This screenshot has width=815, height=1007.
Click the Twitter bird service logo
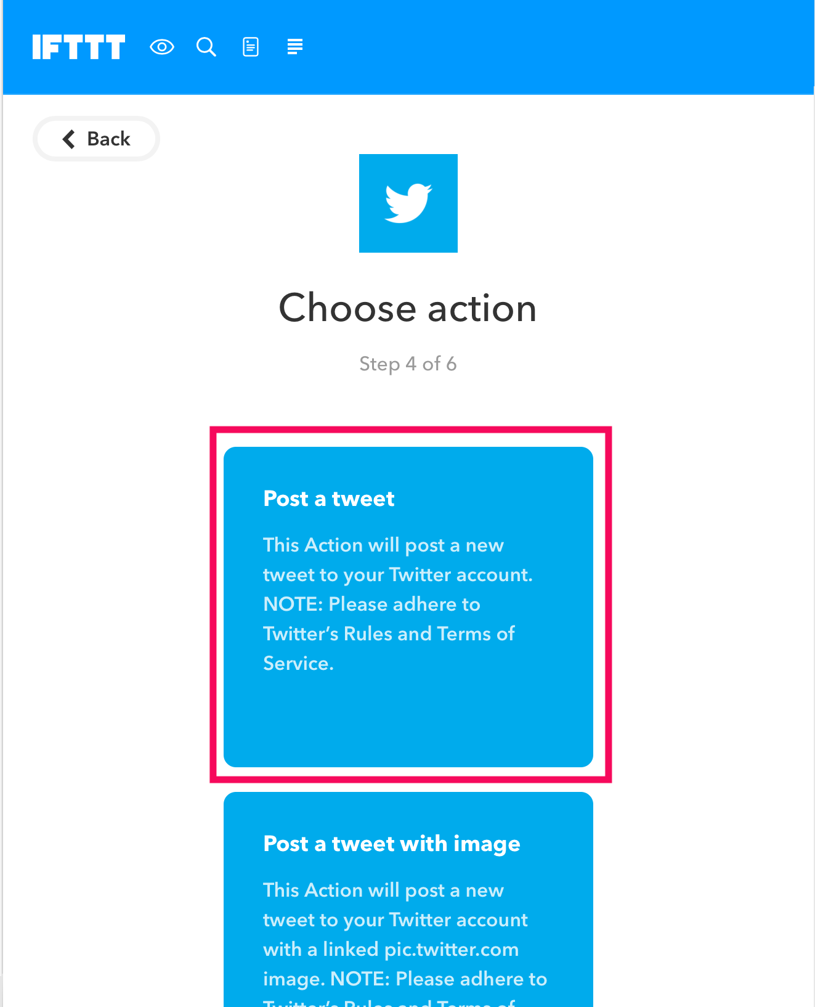pyautogui.click(x=408, y=203)
